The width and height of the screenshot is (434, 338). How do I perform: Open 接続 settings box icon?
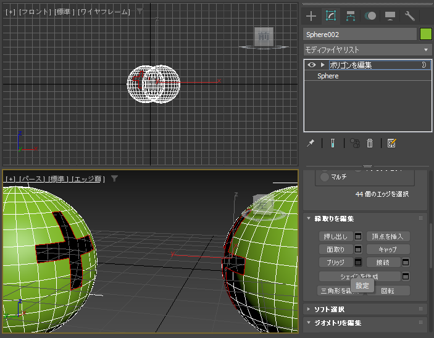406,263
